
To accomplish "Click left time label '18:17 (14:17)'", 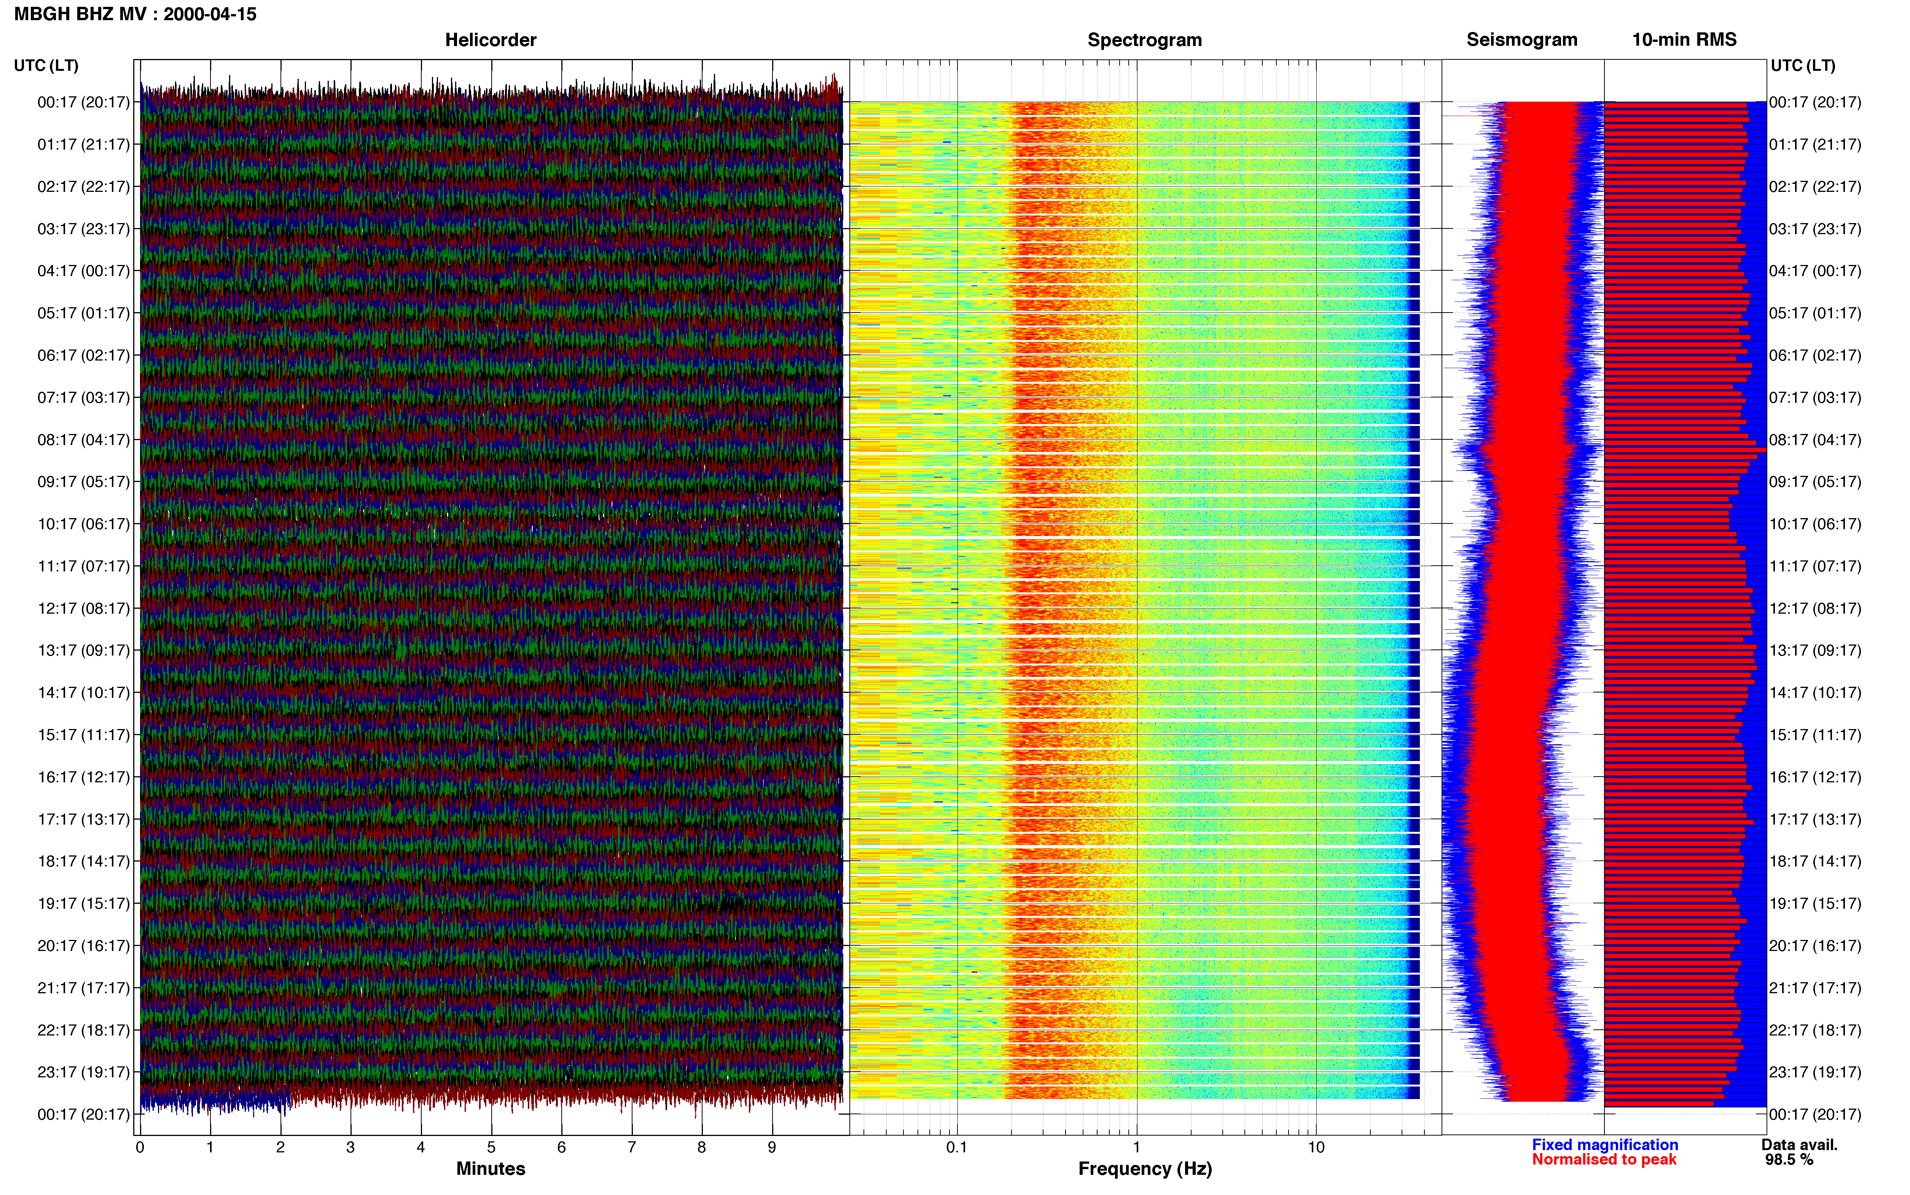I will pyautogui.click(x=84, y=862).
